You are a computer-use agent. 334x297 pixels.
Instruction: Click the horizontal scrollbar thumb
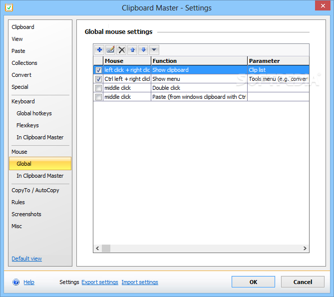tap(106, 248)
